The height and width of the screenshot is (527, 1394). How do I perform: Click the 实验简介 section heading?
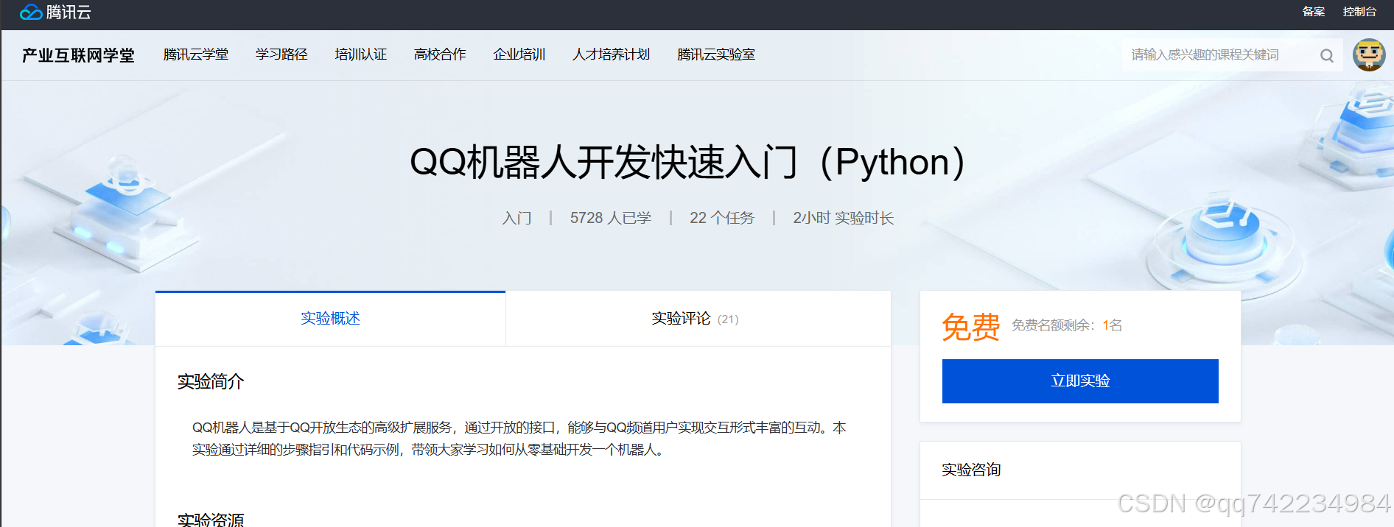point(211,381)
